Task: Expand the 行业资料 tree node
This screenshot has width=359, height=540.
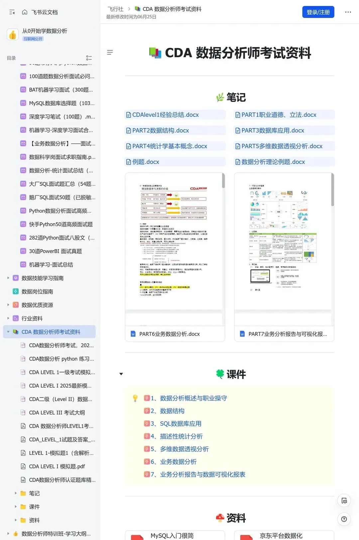Action: 8,318
